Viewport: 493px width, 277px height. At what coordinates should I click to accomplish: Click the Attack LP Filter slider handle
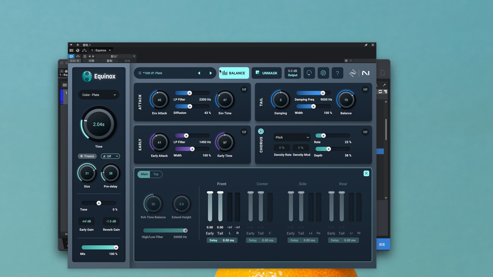tap(189, 93)
